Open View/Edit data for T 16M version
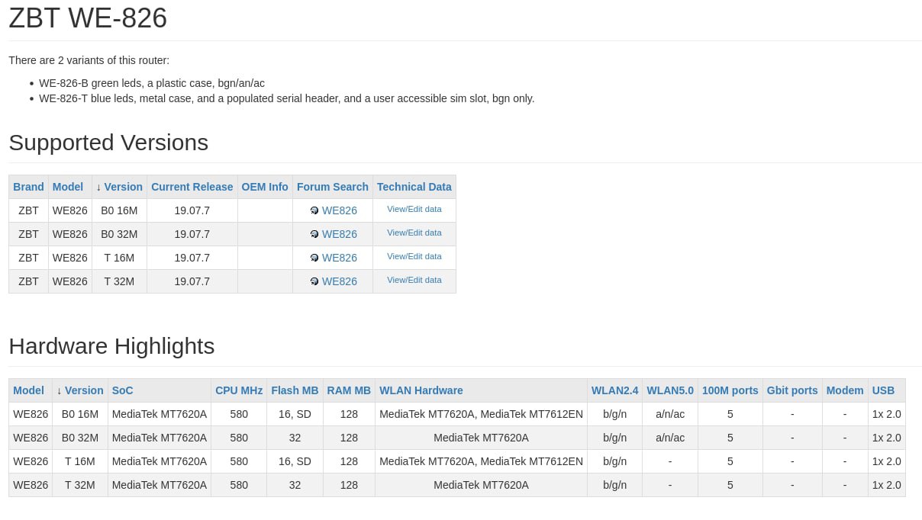Viewport: 922px width, 520px height. (x=414, y=256)
